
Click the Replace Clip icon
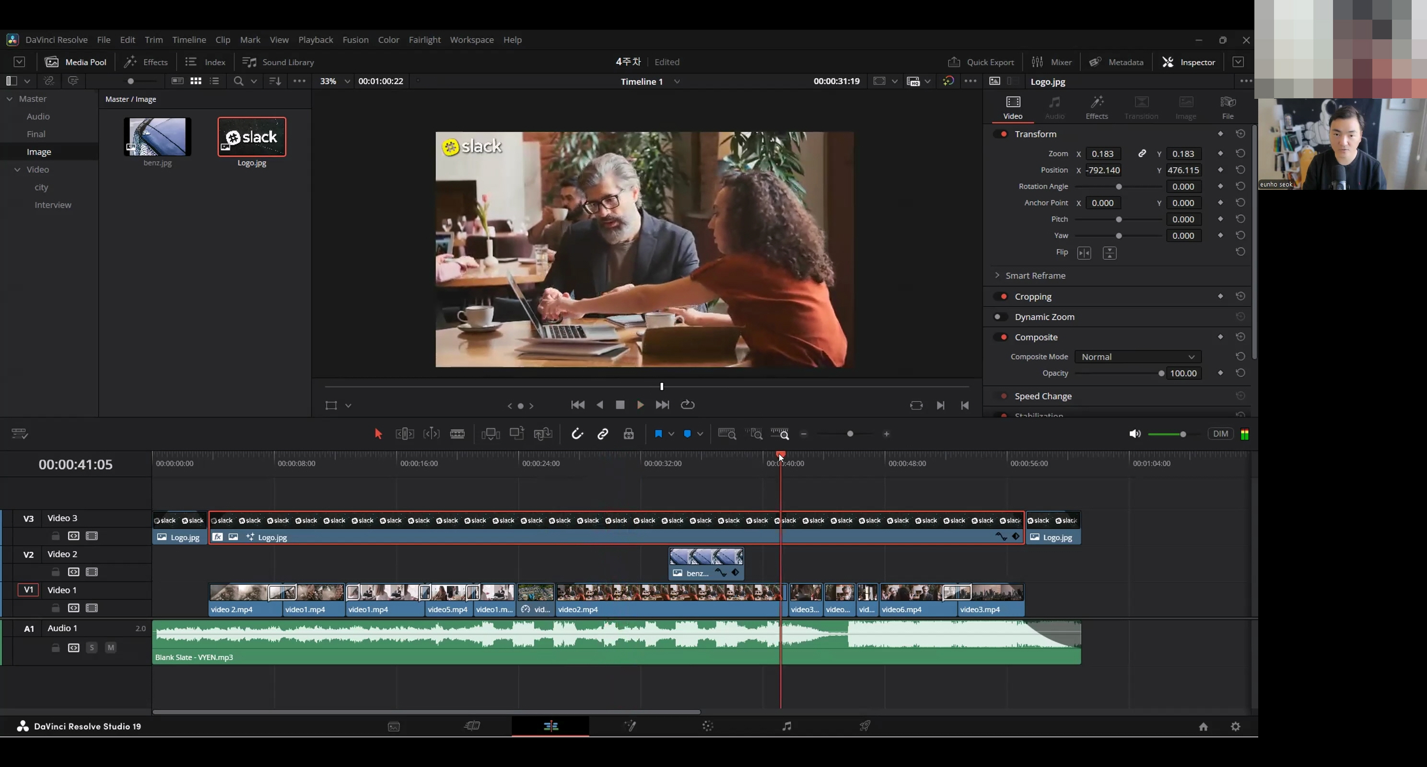click(x=543, y=434)
